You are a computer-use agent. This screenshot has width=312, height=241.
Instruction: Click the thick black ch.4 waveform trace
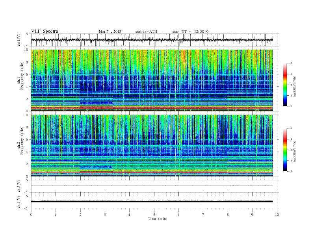pyautogui.click(x=152, y=202)
